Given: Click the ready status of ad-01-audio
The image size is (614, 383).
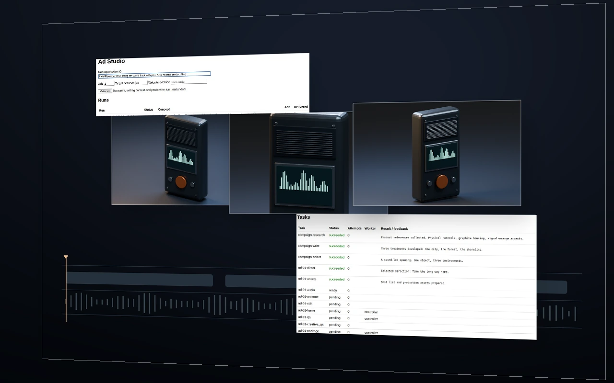Looking at the screenshot, I should pos(333,291).
